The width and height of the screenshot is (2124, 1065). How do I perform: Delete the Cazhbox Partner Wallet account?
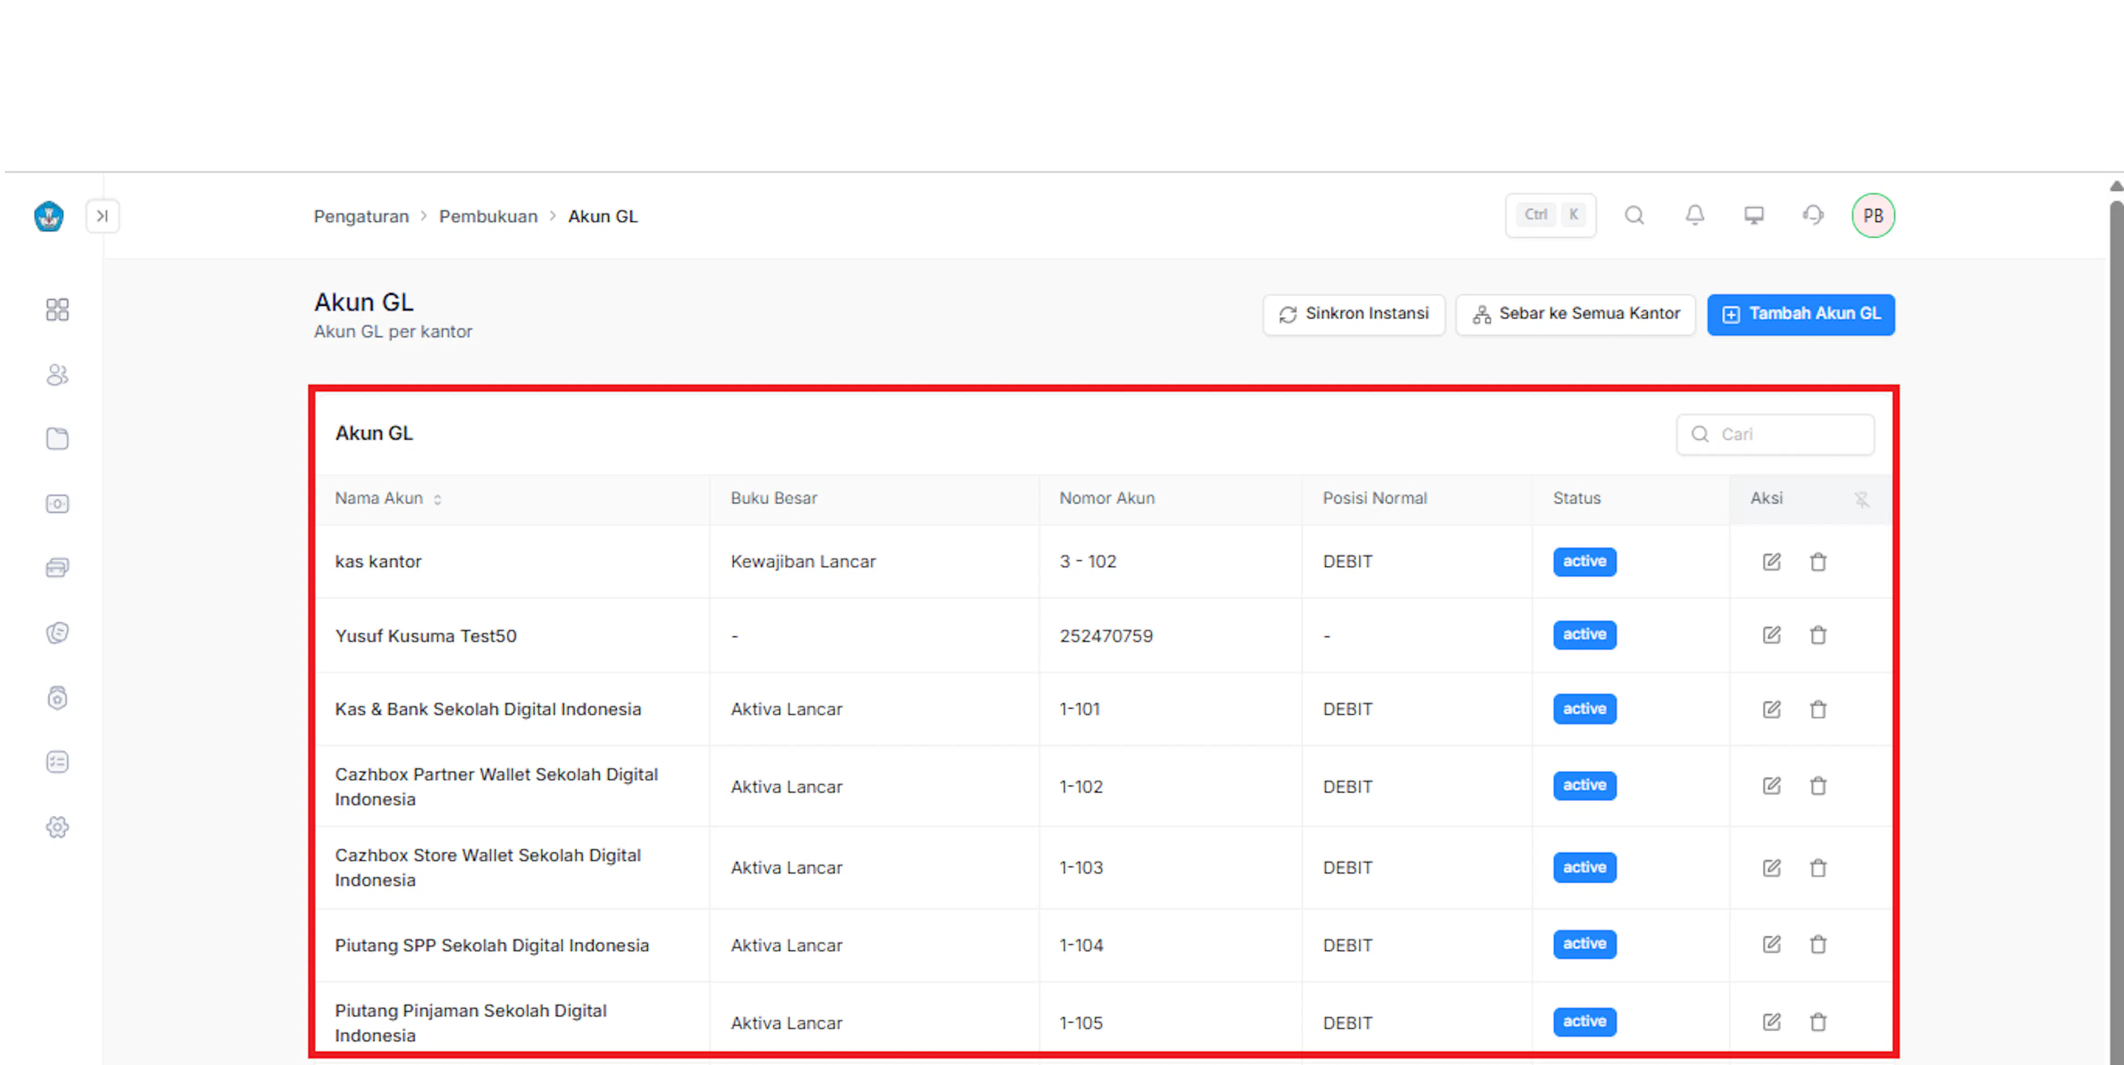pyautogui.click(x=1818, y=786)
